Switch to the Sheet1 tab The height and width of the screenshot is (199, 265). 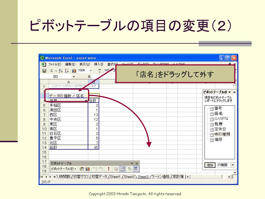(115, 177)
